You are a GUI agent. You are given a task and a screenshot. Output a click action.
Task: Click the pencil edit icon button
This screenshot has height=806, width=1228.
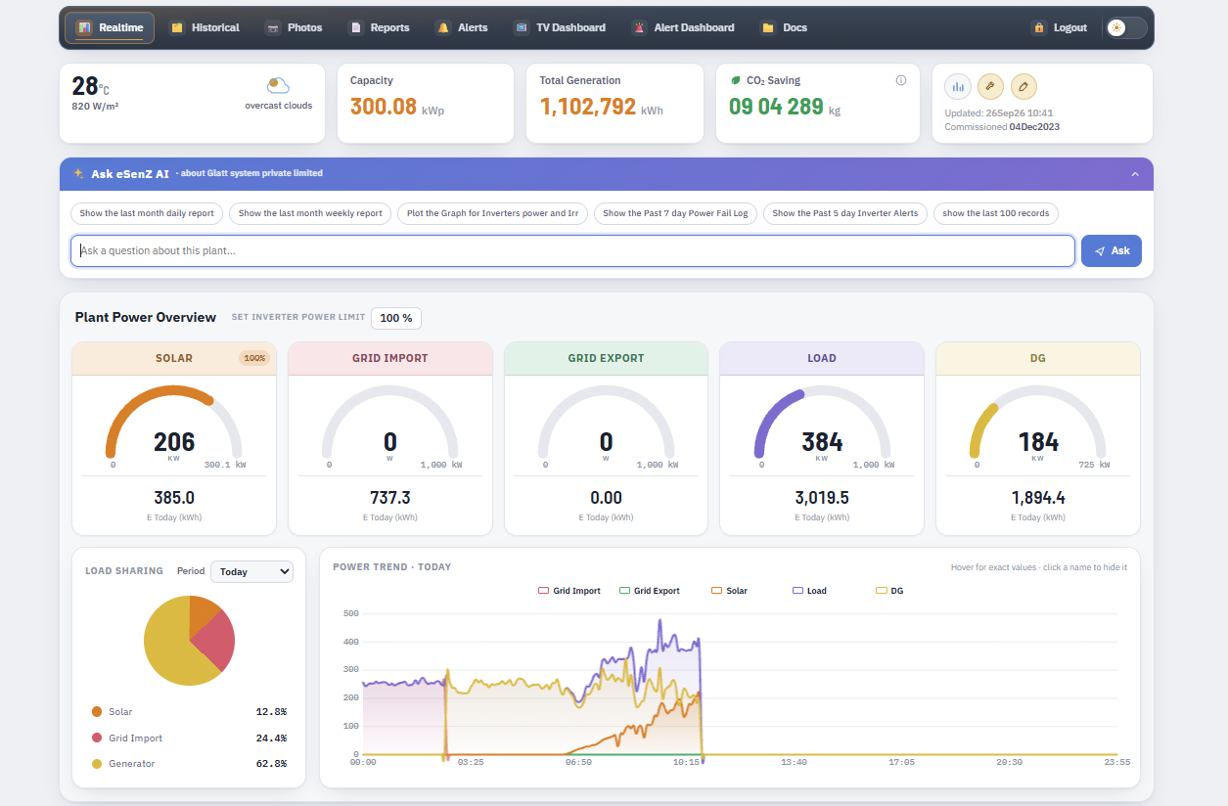coord(1023,86)
